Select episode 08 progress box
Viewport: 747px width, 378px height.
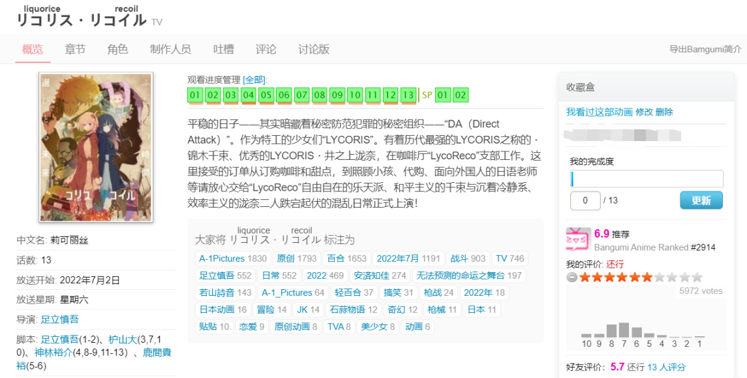pos(320,95)
